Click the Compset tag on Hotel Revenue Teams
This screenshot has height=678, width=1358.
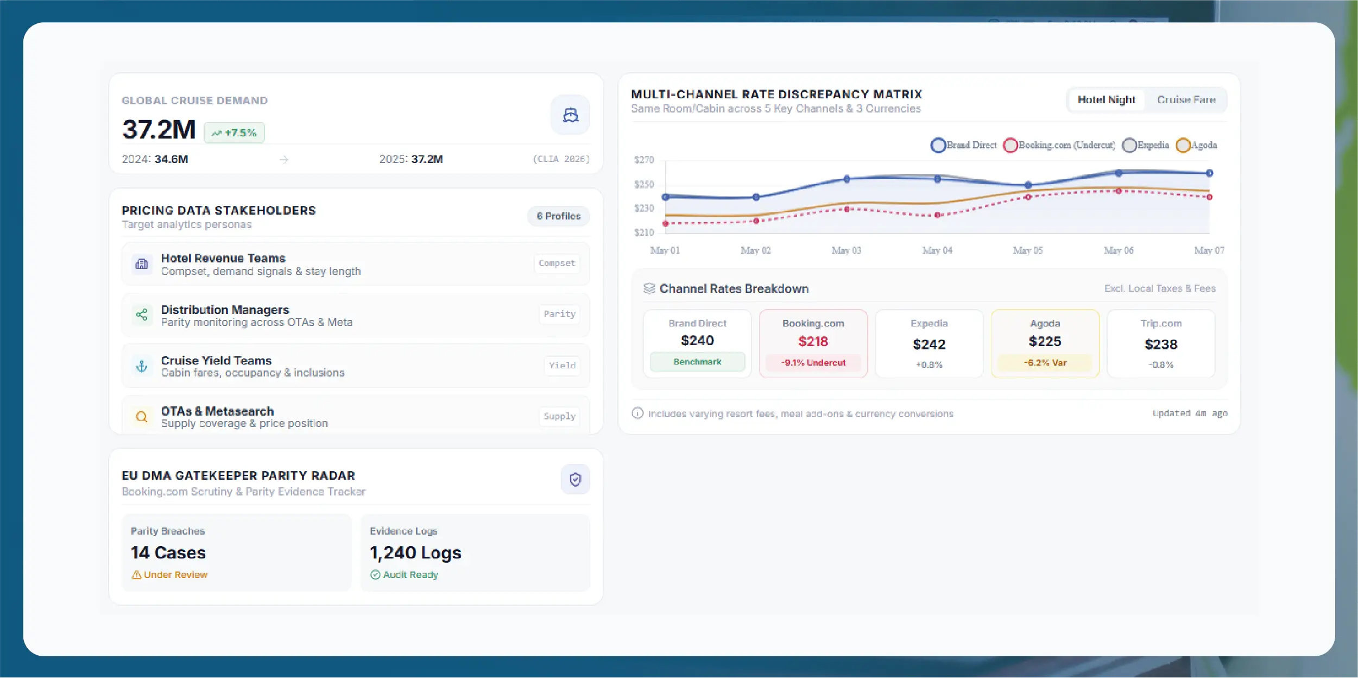557,263
